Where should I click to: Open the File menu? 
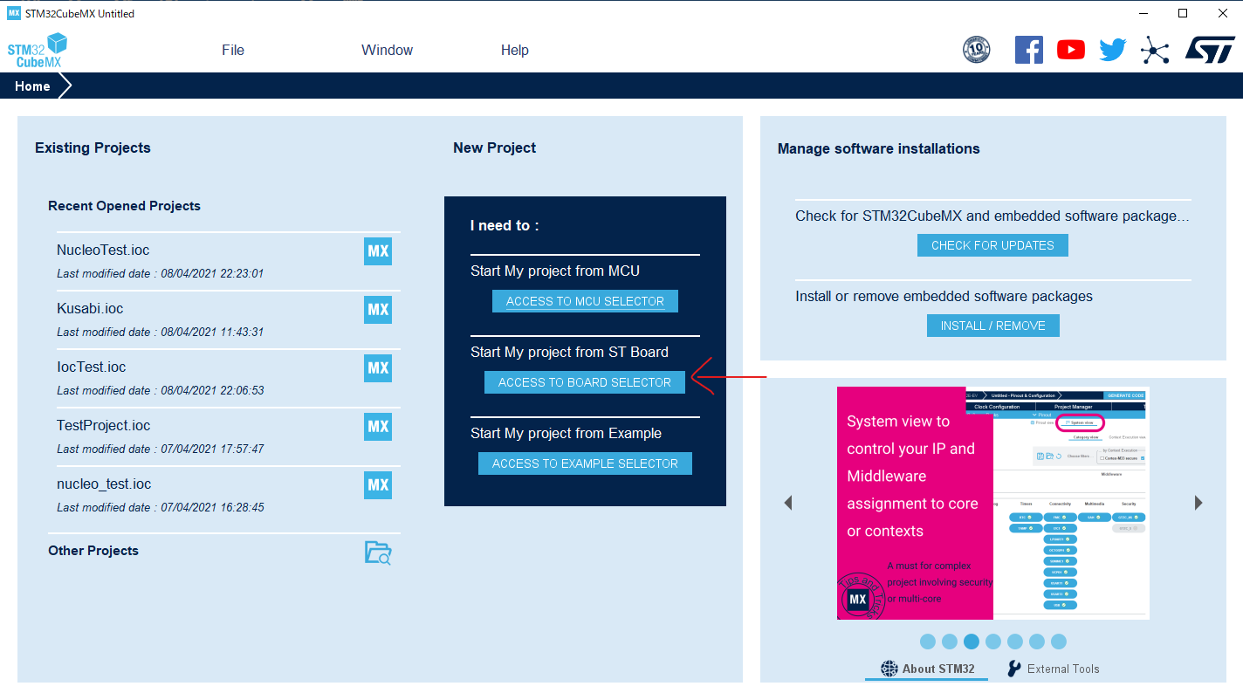coord(233,51)
